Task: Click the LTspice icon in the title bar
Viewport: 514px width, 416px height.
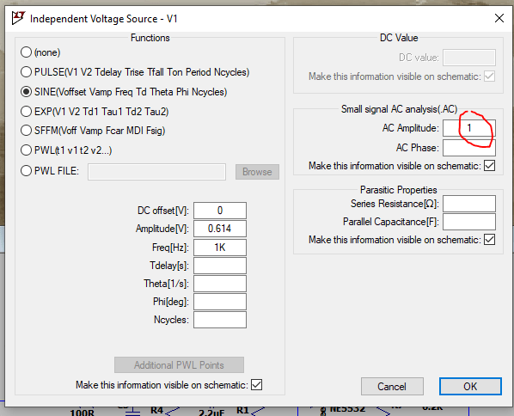Action: (18, 18)
